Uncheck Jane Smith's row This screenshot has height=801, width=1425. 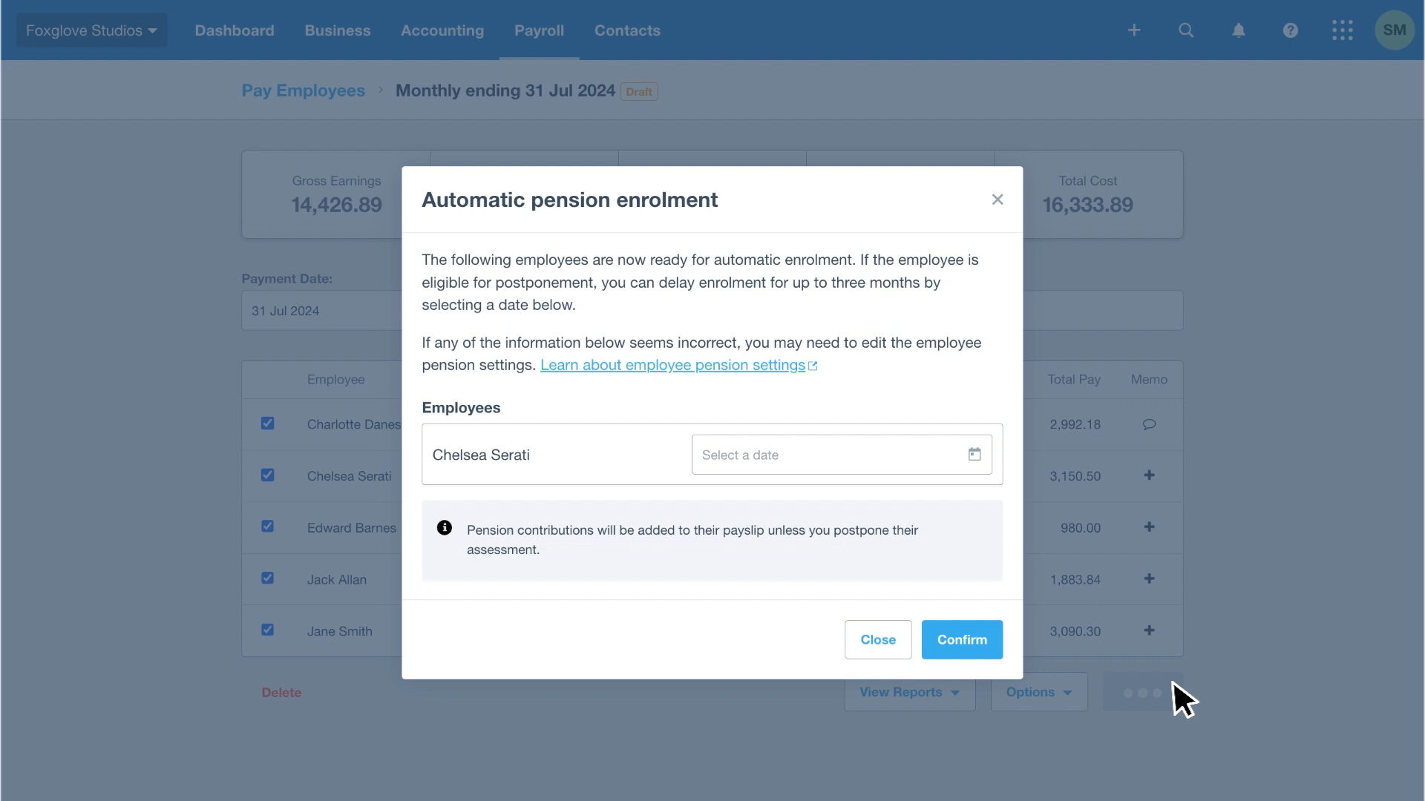click(268, 629)
